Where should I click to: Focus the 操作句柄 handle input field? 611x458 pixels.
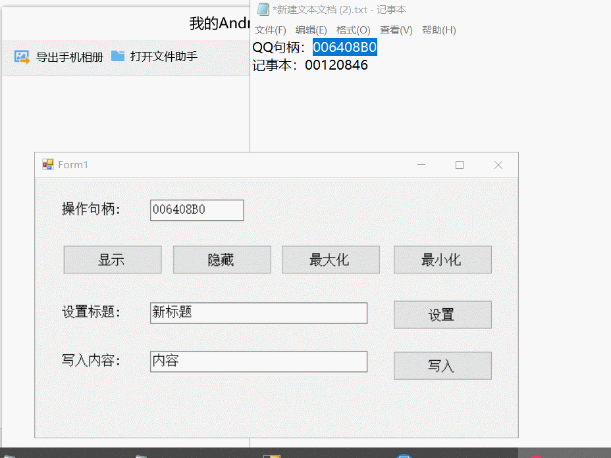pos(197,210)
